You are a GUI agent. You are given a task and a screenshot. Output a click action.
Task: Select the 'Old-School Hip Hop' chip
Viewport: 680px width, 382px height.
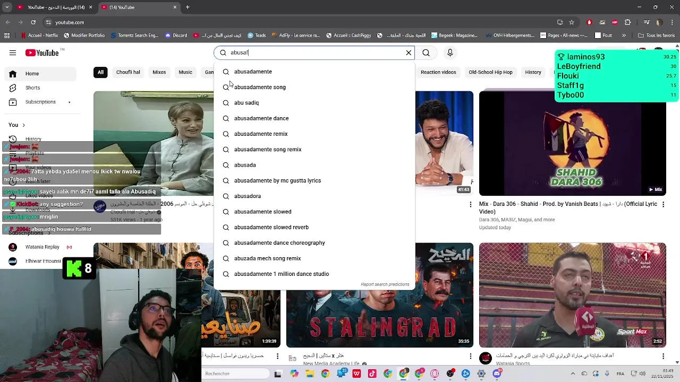point(490,72)
